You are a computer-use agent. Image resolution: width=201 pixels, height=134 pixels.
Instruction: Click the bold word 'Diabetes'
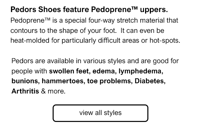149,81
